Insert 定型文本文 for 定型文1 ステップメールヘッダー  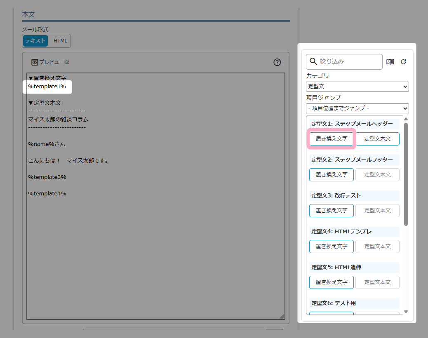coord(377,139)
